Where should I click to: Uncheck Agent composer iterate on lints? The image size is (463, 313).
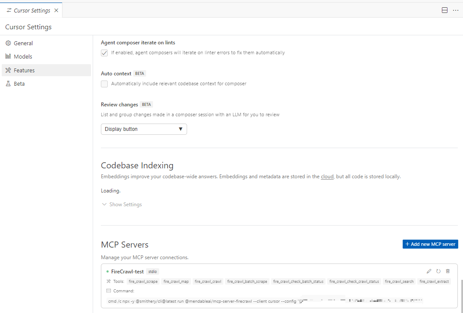point(104,53)
